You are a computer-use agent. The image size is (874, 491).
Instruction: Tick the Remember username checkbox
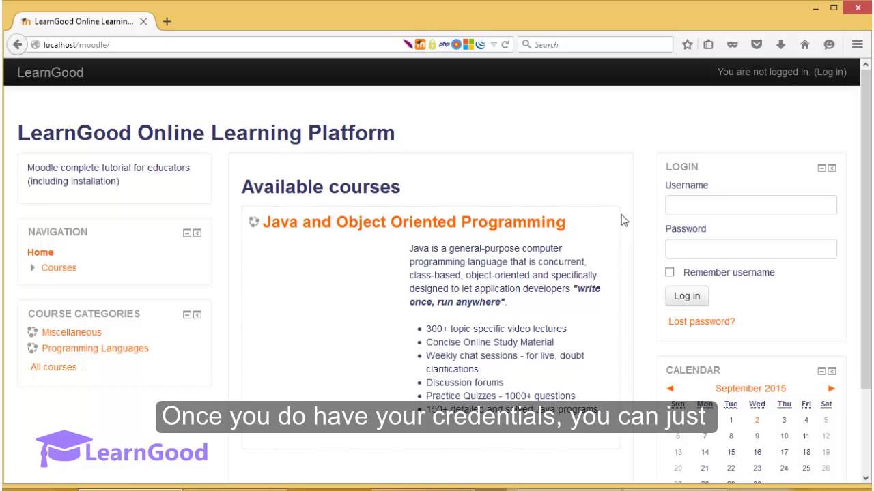coord(670,272)
